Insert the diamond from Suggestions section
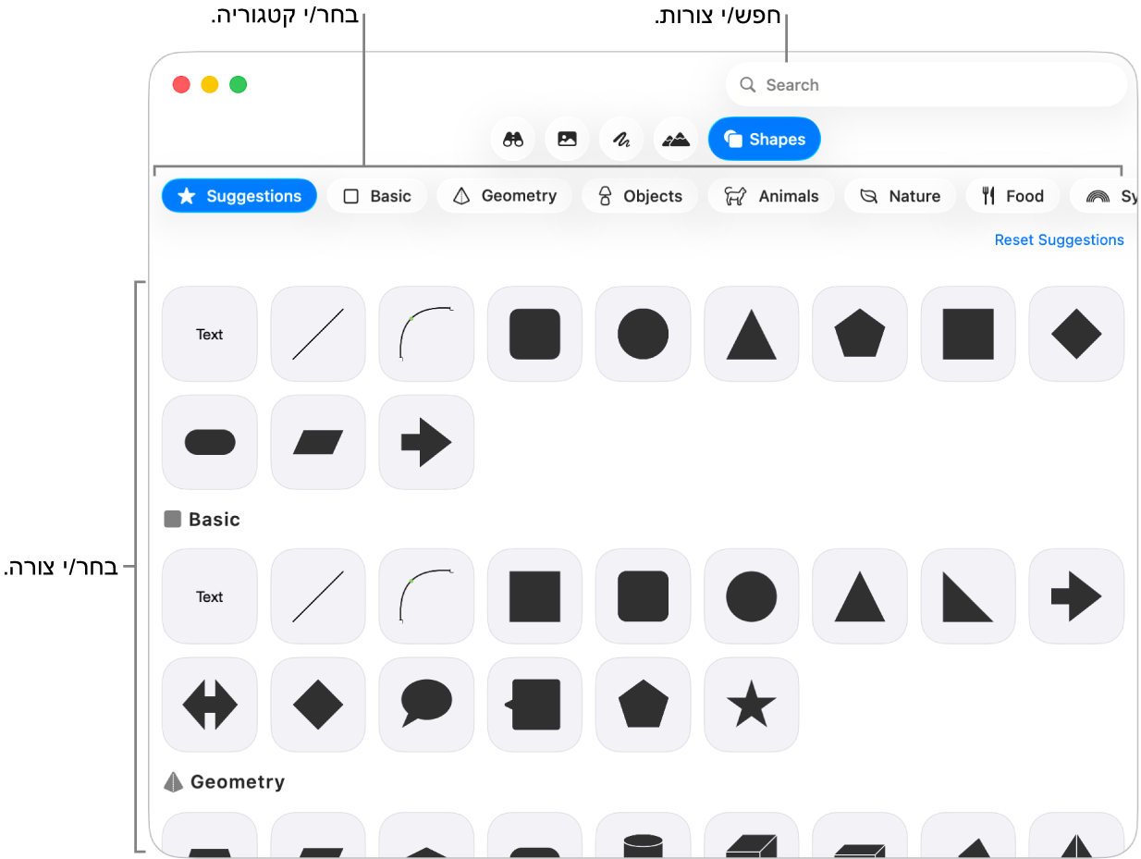Viewport: 1141px width, 859px height. (x=1076, y=334)
